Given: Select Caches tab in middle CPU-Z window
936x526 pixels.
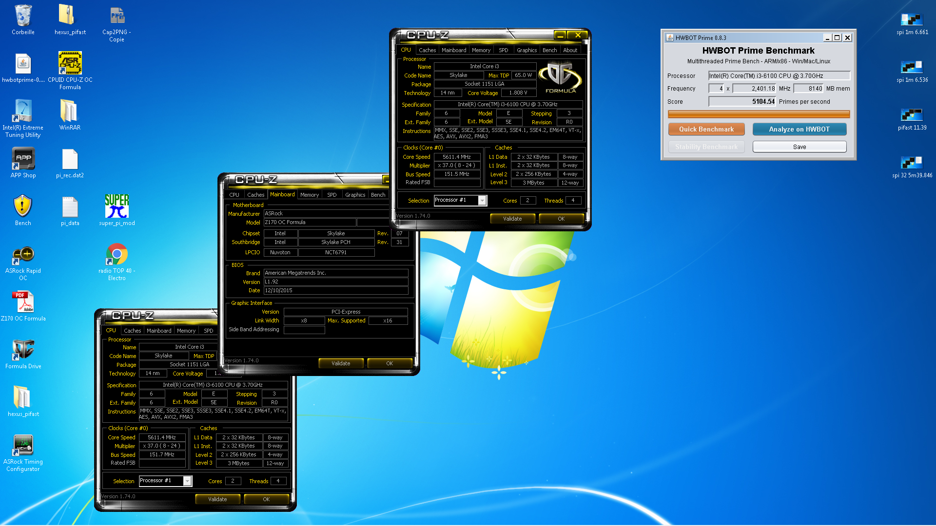Looking at the screenshot, I should click(x=255, y=195).
